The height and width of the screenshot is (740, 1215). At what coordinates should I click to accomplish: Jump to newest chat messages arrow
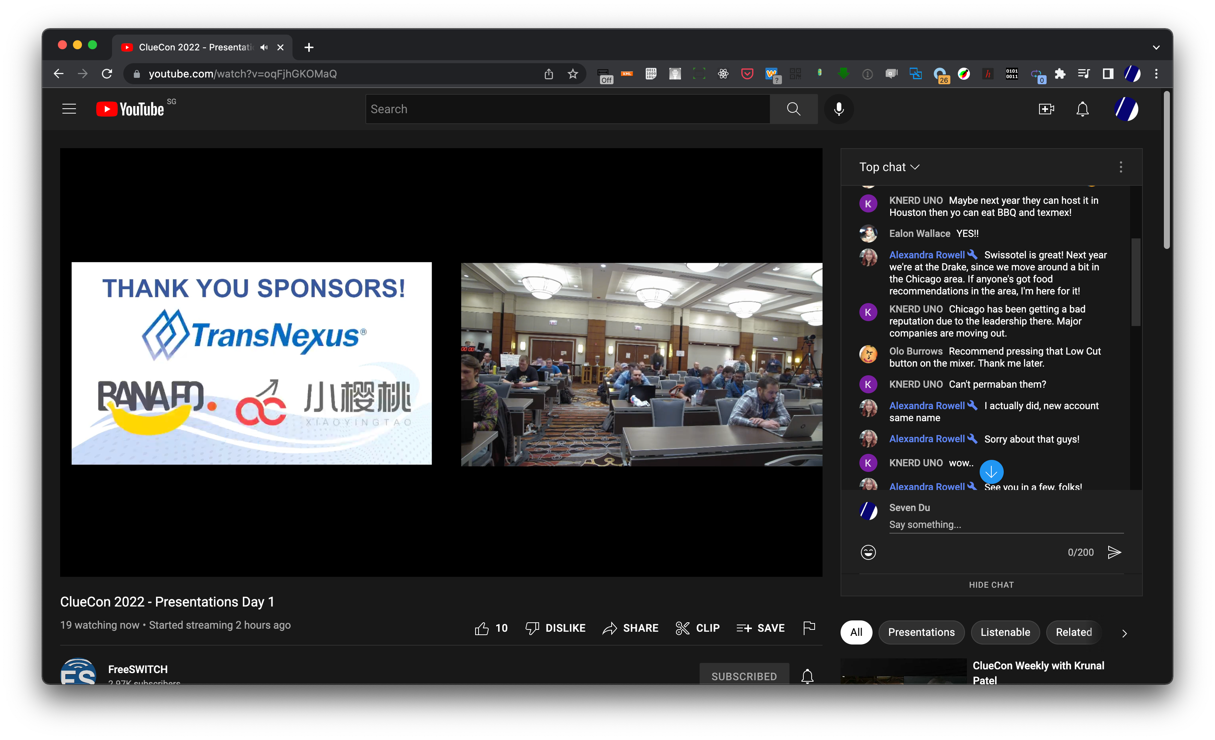coord(991,472)
